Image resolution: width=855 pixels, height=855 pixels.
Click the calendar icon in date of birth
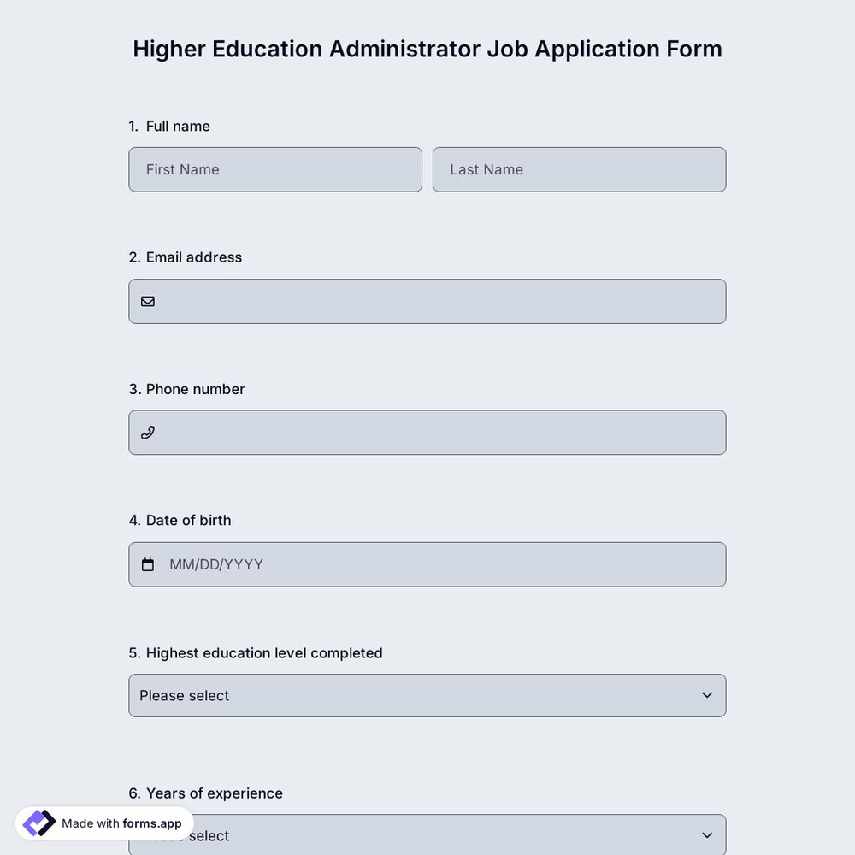(x=147, y=563)
